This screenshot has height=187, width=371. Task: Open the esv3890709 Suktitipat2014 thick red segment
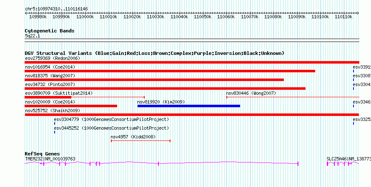tap(48, 97)
